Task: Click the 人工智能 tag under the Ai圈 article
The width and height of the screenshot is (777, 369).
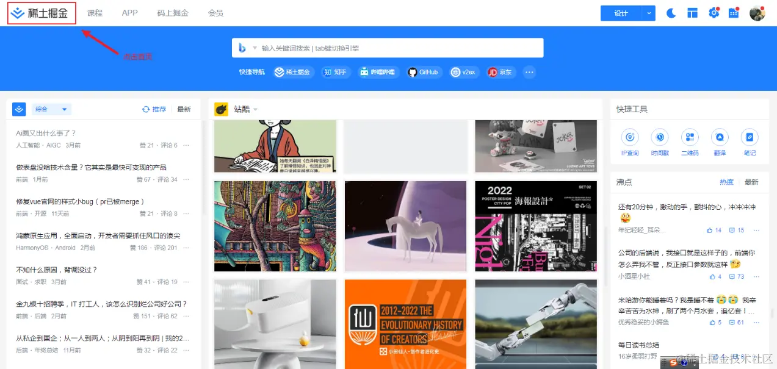Action: click(x=28, y=145)
